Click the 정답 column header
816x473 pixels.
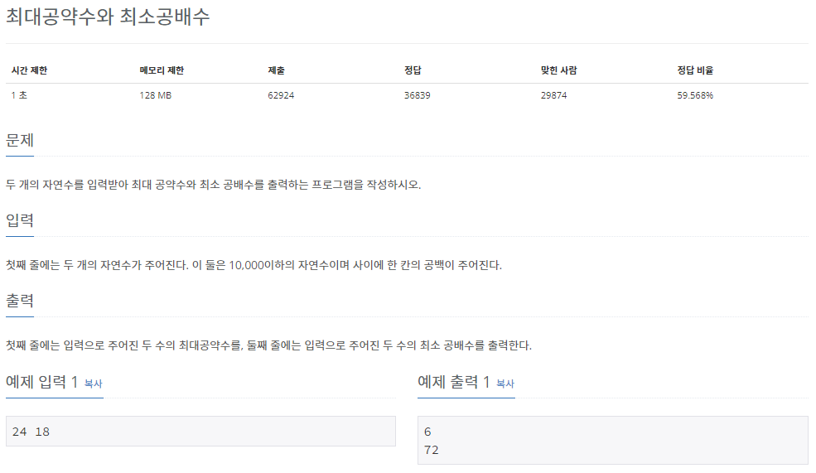coord(413,70)
